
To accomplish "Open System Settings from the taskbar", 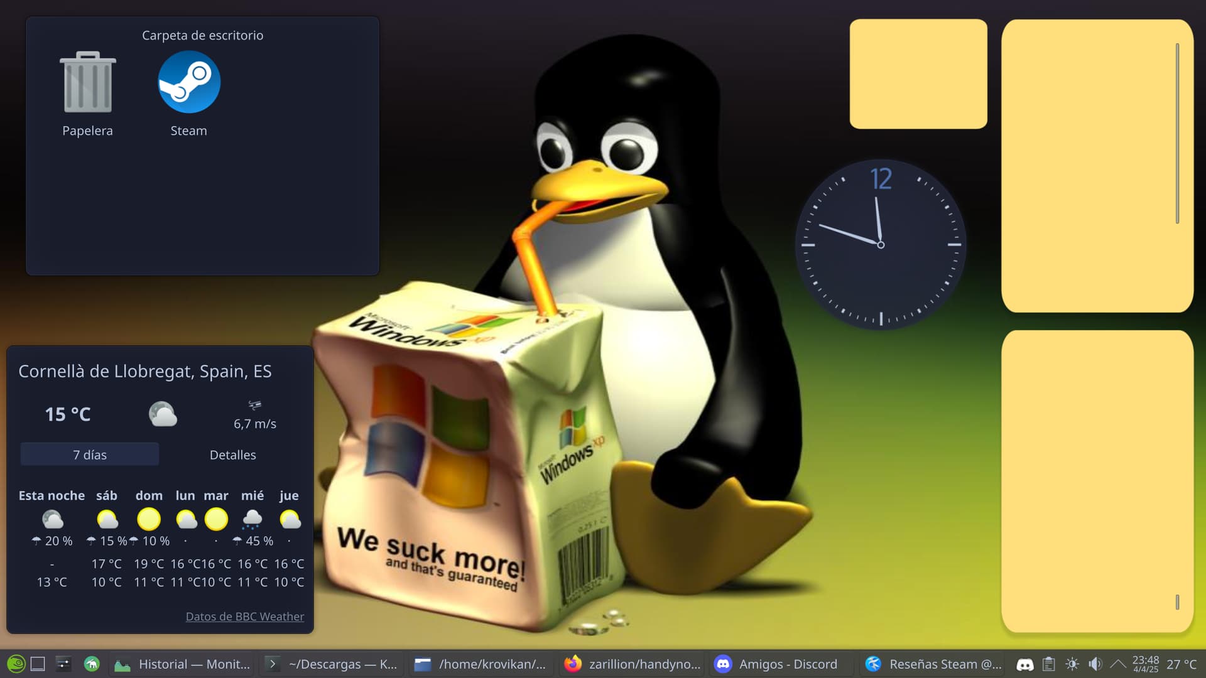I will pyautogui.click(x=63, y=664).
